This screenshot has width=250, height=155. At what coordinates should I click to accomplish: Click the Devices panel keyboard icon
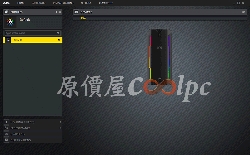coord(77,12)
